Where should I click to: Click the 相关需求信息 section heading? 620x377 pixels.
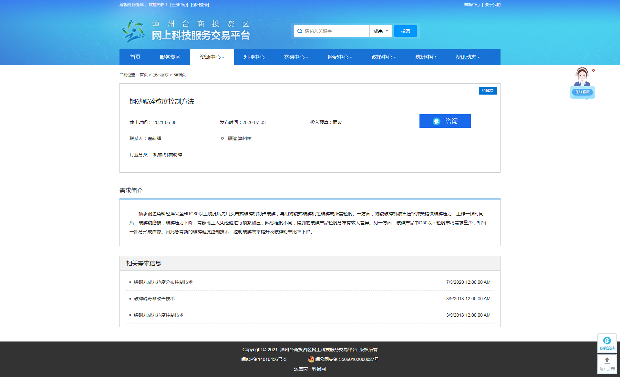(144, 263)
